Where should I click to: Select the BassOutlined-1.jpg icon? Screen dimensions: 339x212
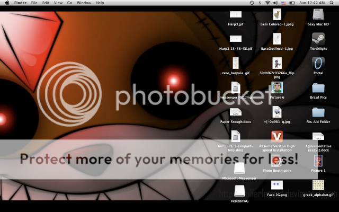pyautogui.click(x=277, y=39)
